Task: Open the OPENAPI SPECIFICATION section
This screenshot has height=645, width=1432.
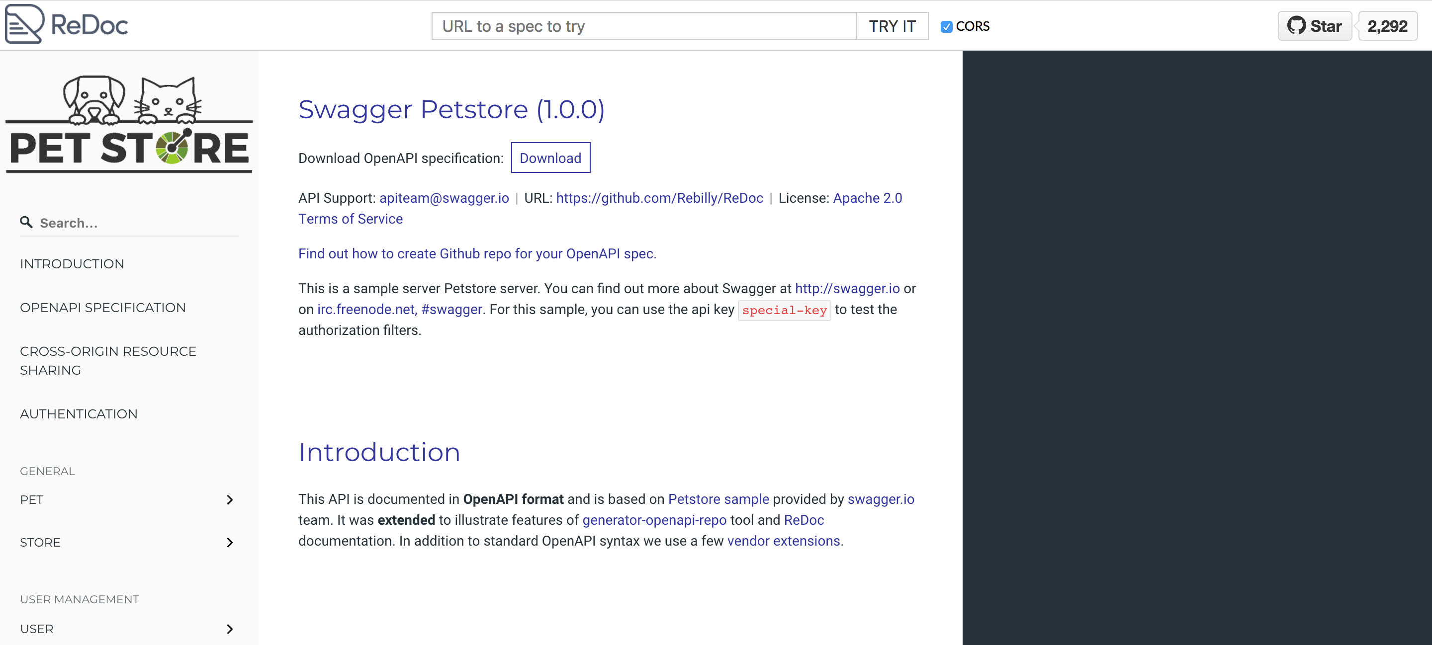Action: click(x=103, y=307)
